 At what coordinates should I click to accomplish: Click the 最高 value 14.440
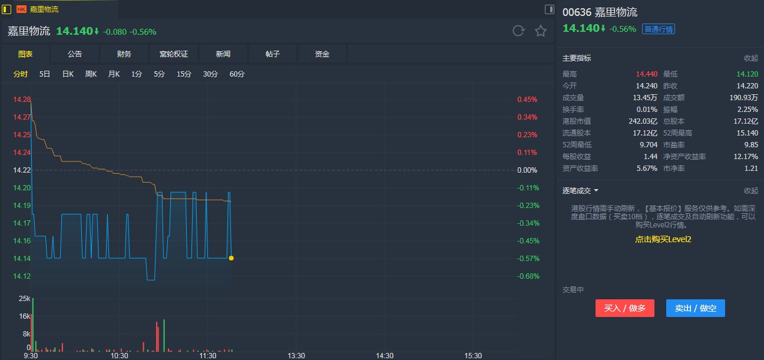click(x=646, y=74)
